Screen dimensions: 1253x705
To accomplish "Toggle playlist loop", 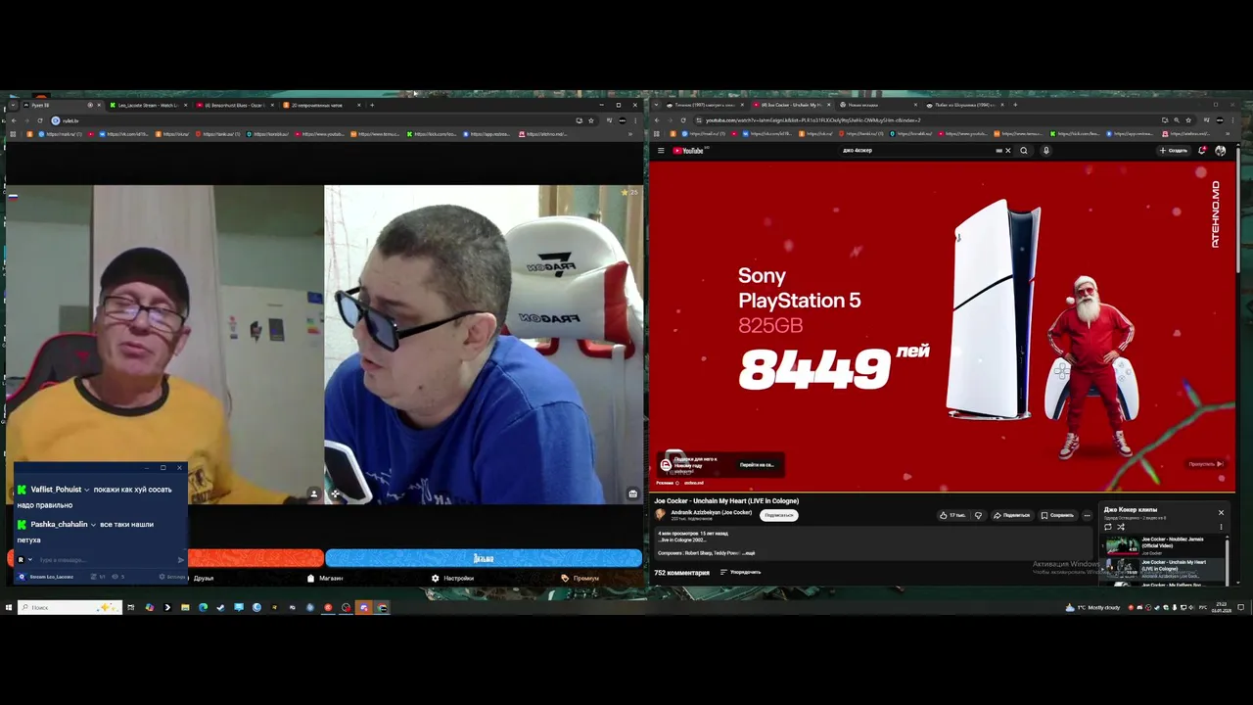I will point(1108,527).
